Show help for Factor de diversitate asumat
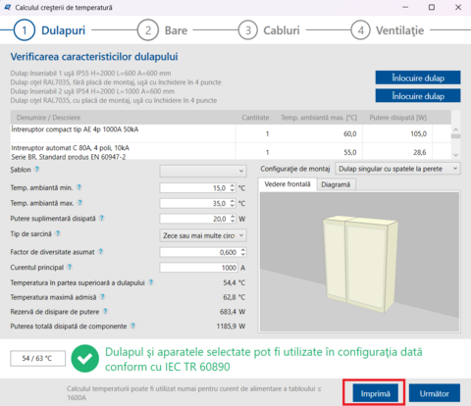This screenshot has width=471, height=406. coord(101,252)
